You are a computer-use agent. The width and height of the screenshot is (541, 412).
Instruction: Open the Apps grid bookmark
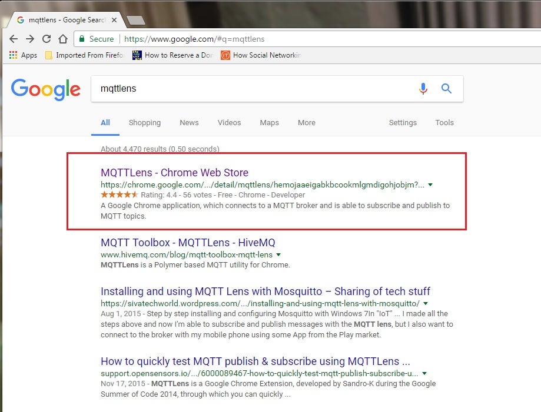tap(23, 55)
